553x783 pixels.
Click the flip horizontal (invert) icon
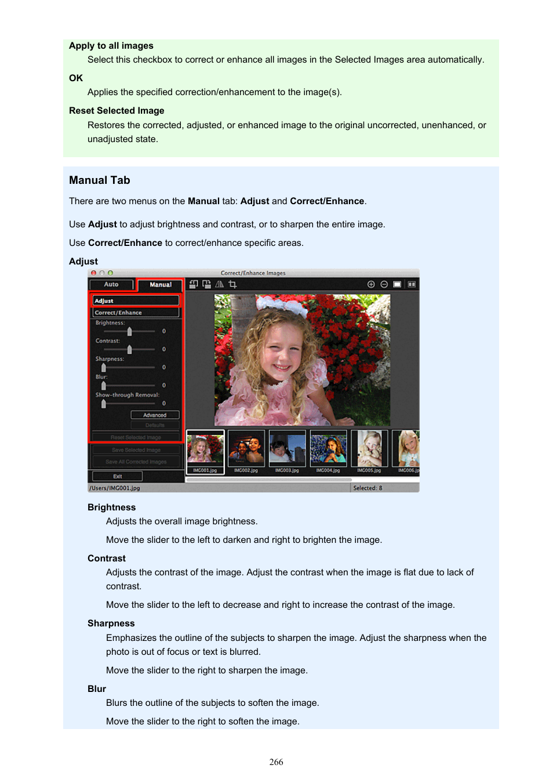pos(220,284)
